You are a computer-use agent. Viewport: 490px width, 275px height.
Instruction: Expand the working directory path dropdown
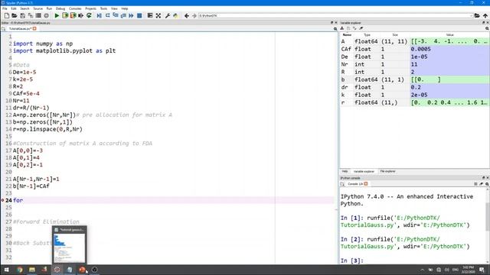471,15
